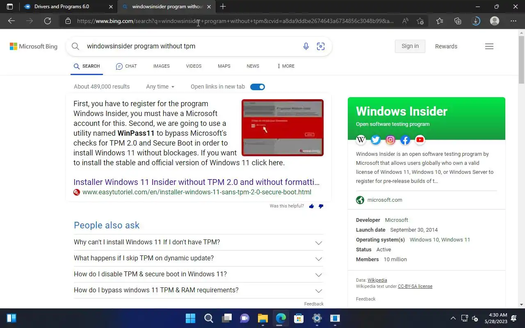
Task: Open Edge Settings and more menu
Action: coord(514,21)
